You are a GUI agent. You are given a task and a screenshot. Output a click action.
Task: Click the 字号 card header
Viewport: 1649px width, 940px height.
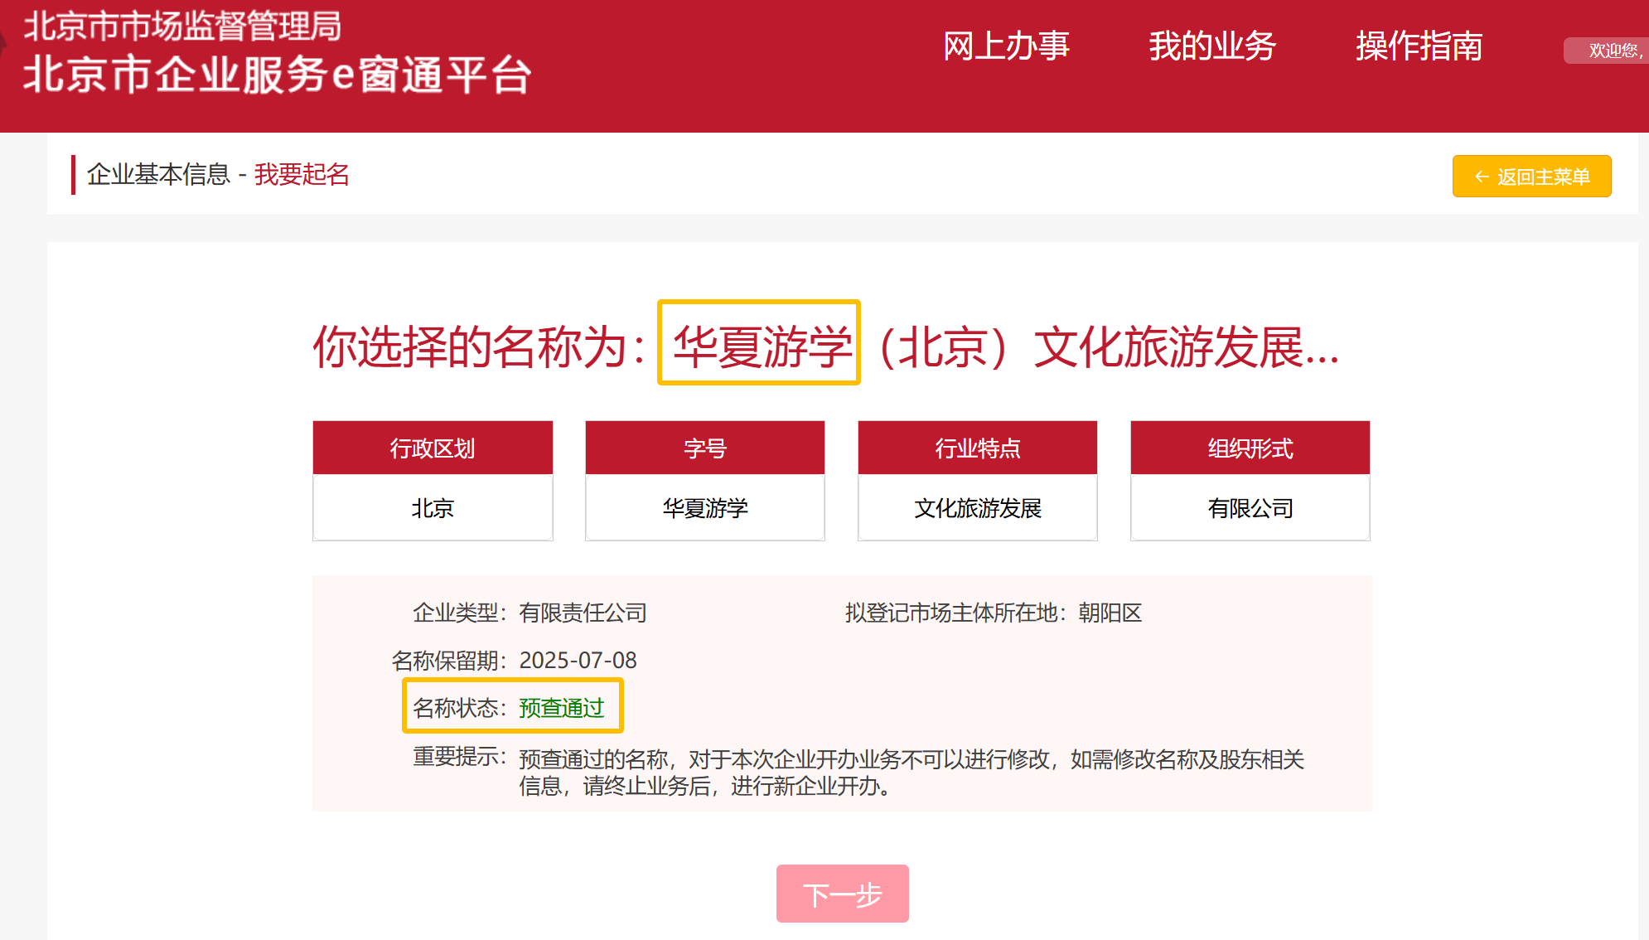[x=705, y=448]
